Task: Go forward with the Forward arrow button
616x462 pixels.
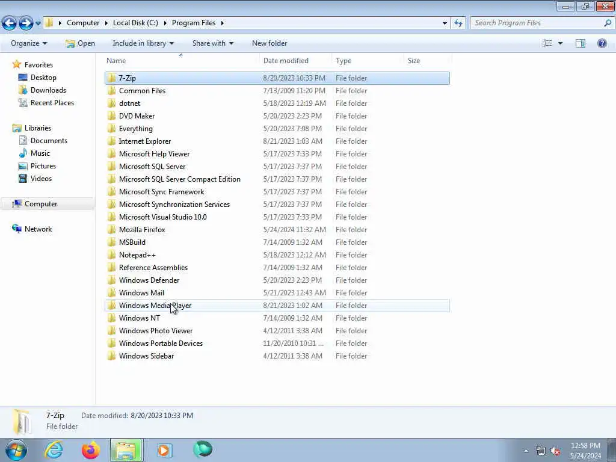Action: [x=26, y=23]
